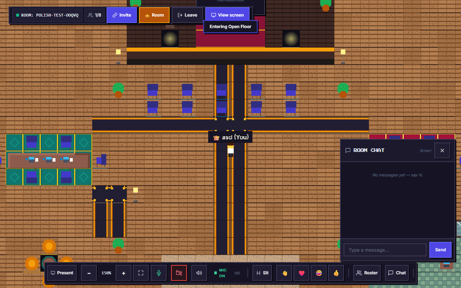
Task: Zoom in with the plus button
Action: tap(124, 273)
